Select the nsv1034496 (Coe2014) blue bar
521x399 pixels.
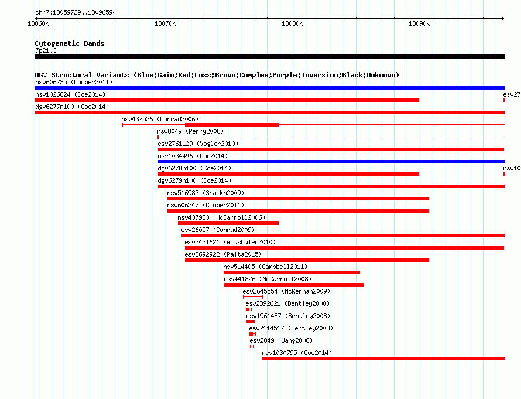pos(331,162)
